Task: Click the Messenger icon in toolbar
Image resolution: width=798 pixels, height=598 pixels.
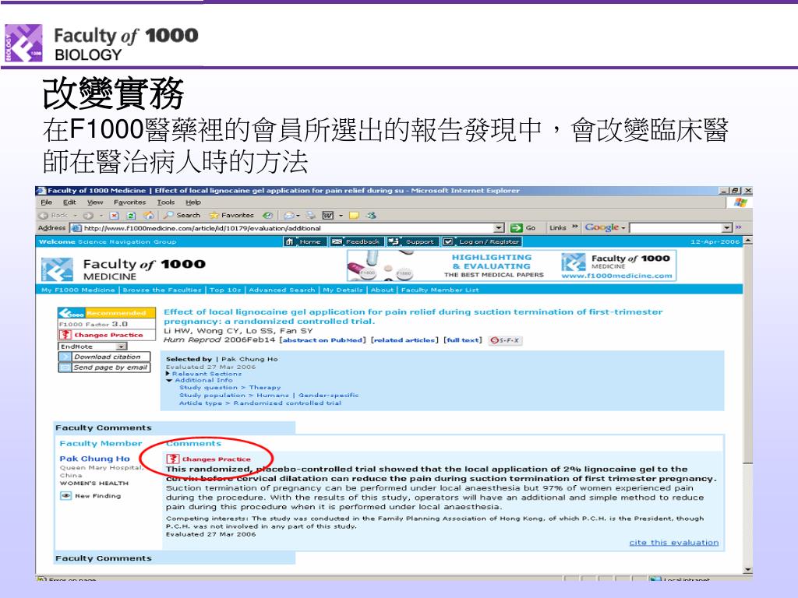Action: (x=372, y=216)
